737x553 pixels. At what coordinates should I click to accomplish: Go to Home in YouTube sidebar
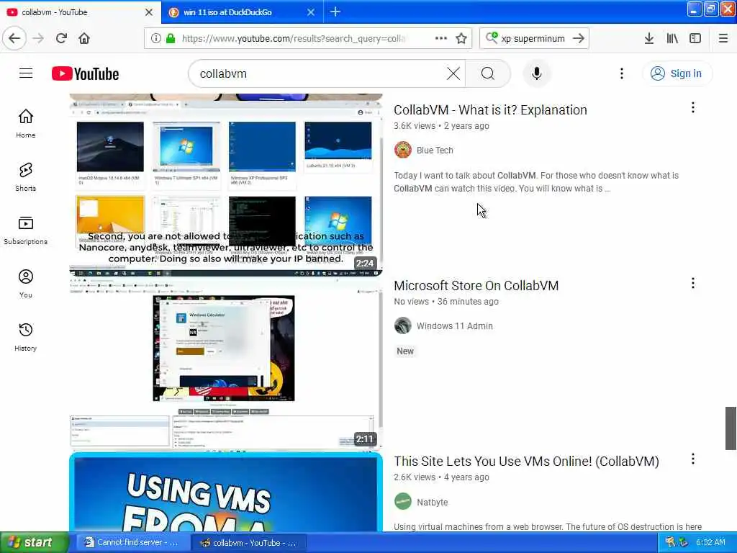(26, 123)
